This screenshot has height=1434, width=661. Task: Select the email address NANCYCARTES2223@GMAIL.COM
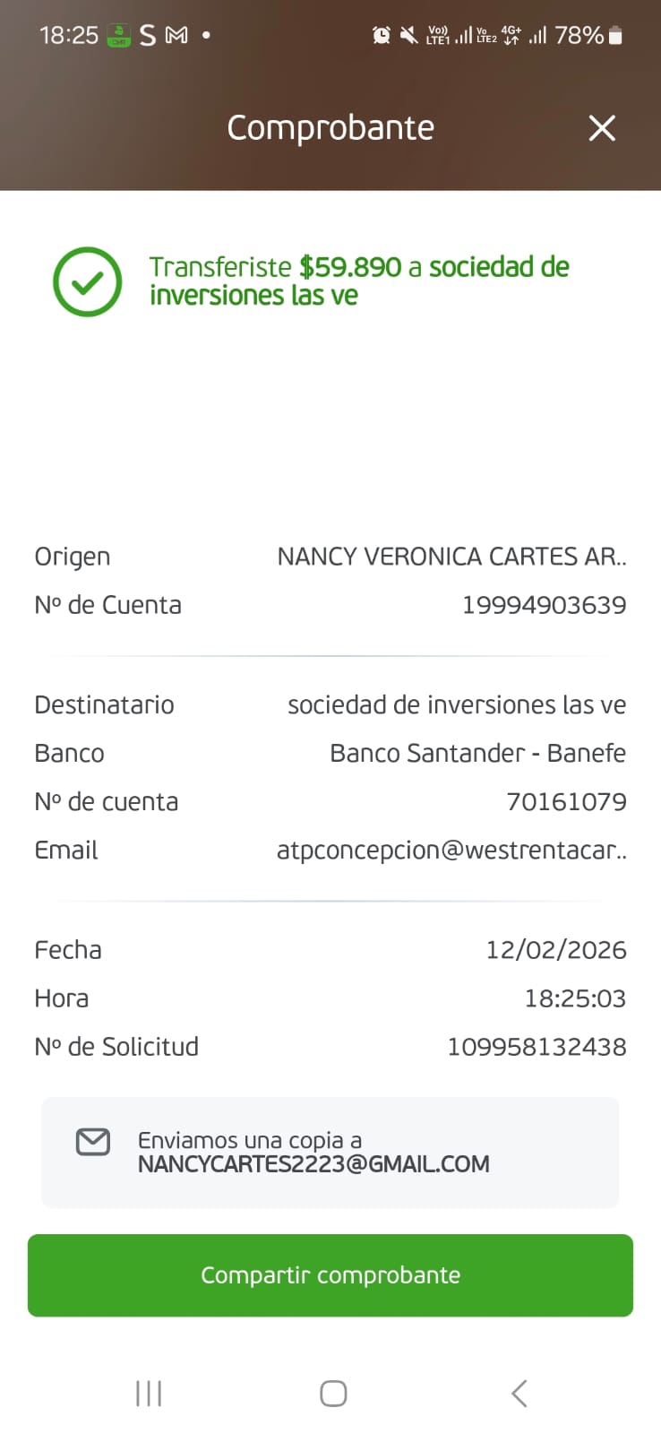(x=313, y=1164)
